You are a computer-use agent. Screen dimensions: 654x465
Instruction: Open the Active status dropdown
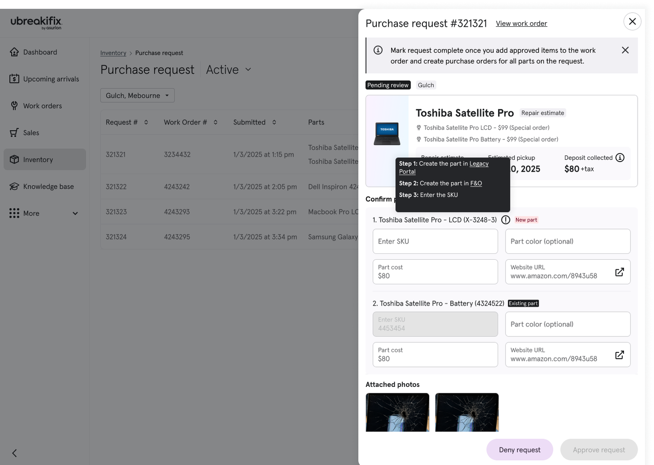click(228, 69)
